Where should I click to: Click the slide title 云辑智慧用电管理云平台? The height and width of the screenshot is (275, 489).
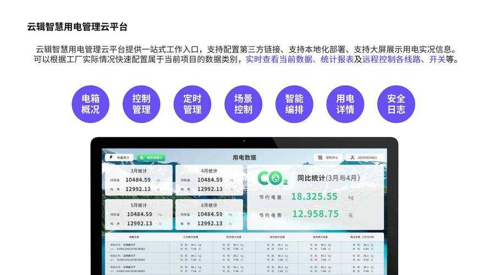78,27
